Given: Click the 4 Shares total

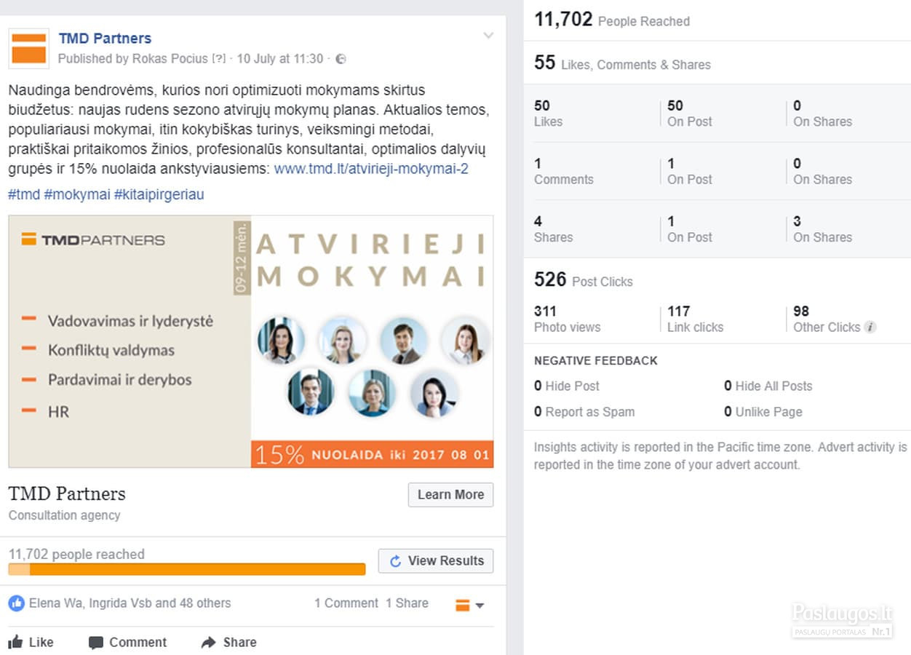Looking at the screenshot, I should click(x=554, y=229).
